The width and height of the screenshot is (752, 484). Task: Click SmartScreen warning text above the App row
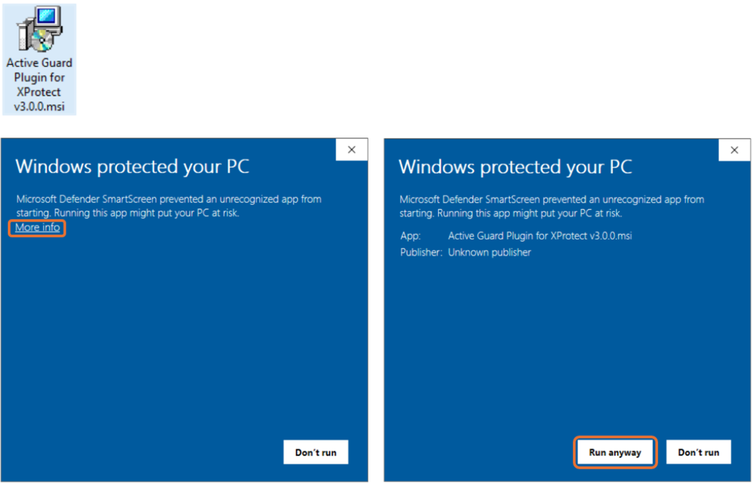pos(551,206)
